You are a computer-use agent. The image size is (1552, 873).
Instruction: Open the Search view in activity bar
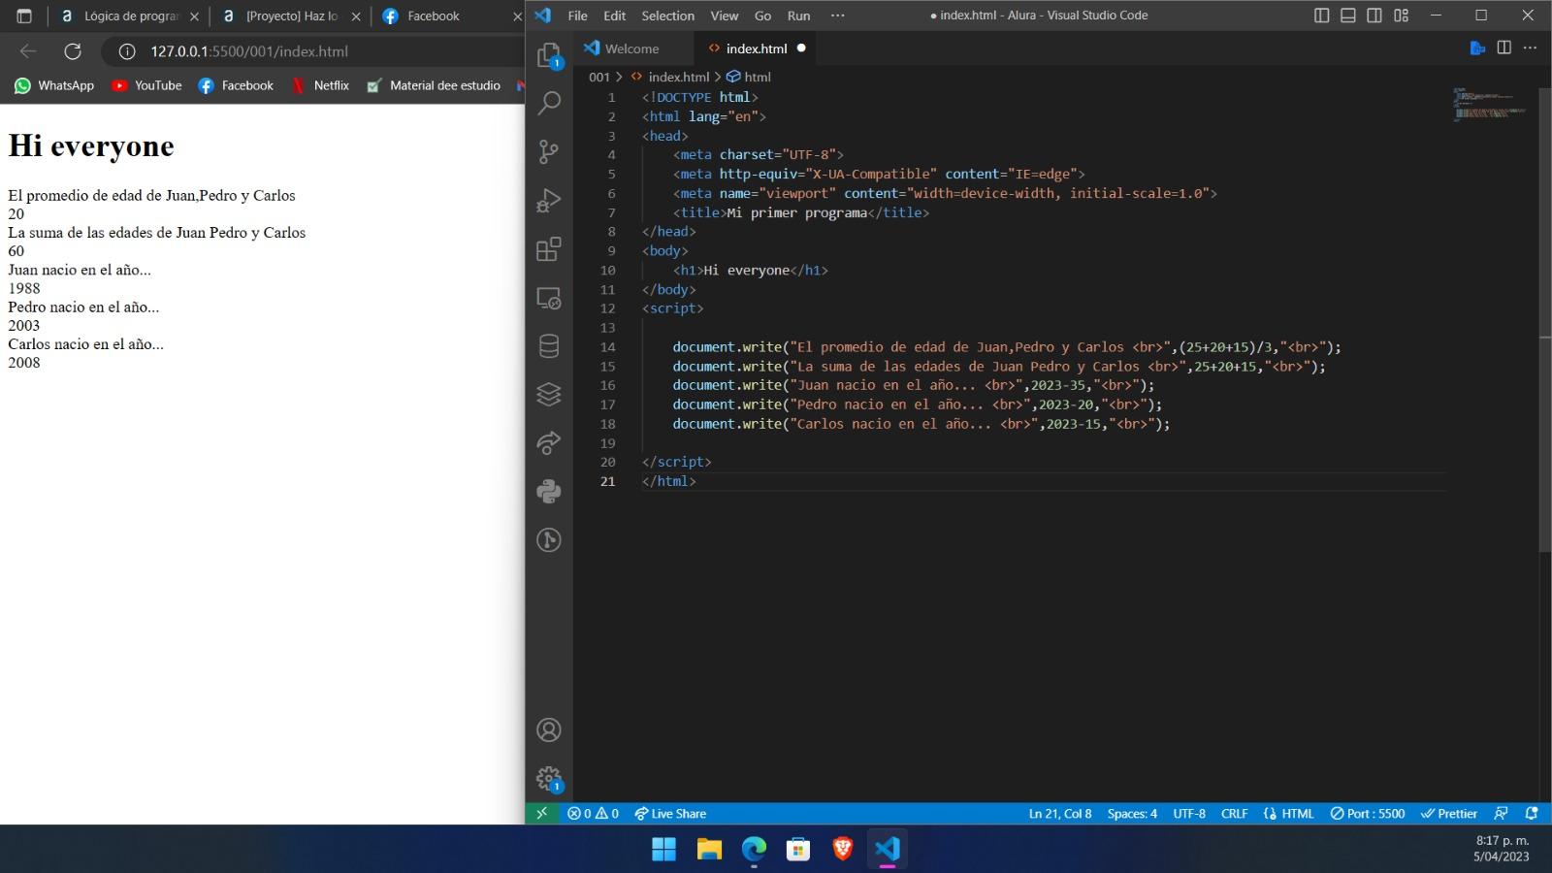(x=549, y=103)
